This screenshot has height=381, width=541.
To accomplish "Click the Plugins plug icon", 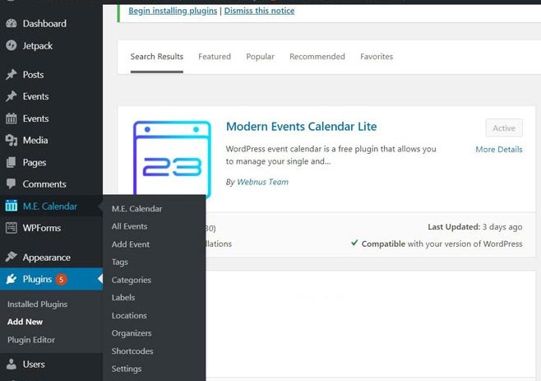I will pyautogui.click(x=11, y=279).
